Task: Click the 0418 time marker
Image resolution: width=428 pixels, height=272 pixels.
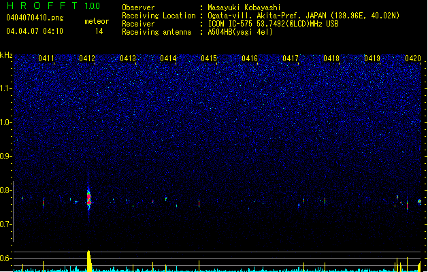Action: pyautogui.click(x=331, y=58)
